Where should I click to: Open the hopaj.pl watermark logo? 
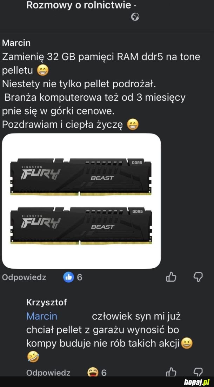pos(196,382)
